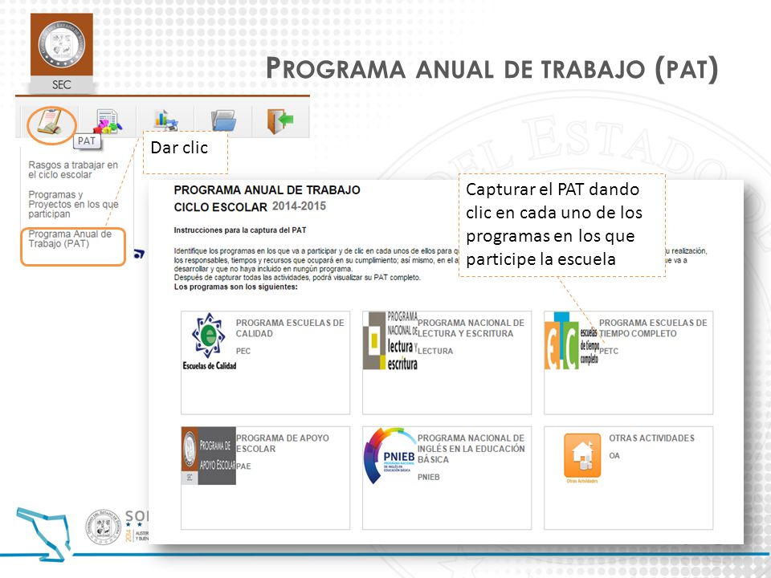Viewport: 771px width, 578px height.
Task: Open Programa Nacional de Inglés en la Educación Básica
Action: pos(471,449)
